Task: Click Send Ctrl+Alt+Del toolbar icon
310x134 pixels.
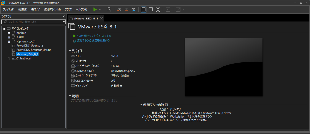Action: point(109,10)
